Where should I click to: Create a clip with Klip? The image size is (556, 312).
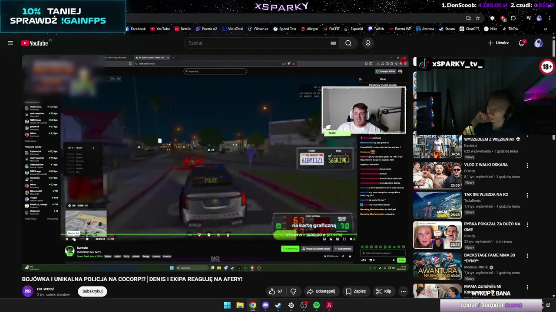[384, 291]
